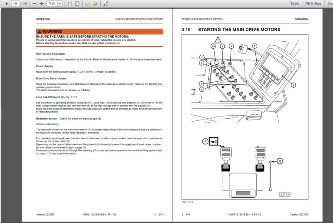The width and height of the screenshot is (333, 223).
Task: Click the '3.10 STARTING THE MAIN DRIVE MOTORS' title
Action: (231, 30)
